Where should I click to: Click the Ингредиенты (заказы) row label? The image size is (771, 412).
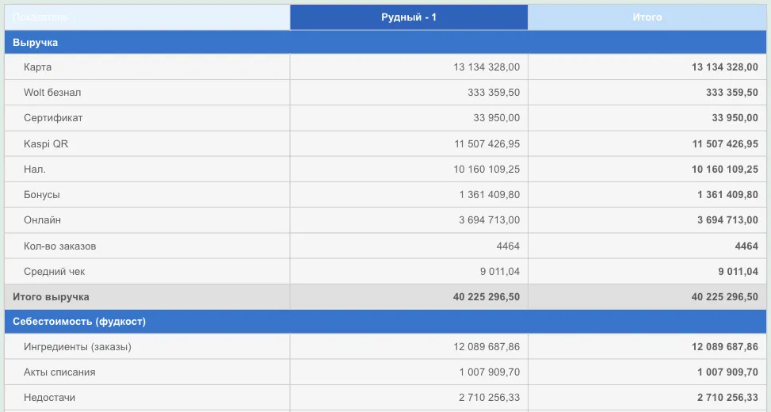pyautogui.click(x=77, y=346)
